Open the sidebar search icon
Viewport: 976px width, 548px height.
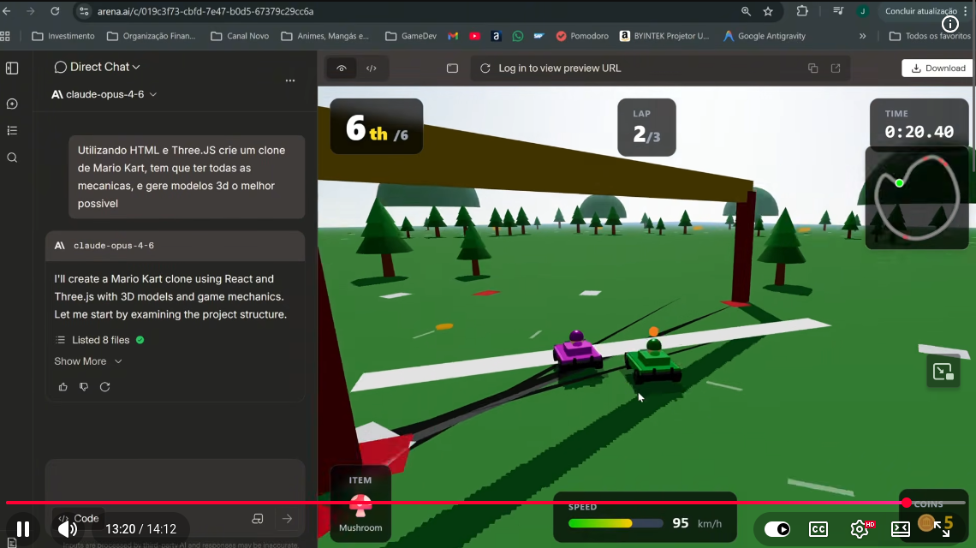12,158
